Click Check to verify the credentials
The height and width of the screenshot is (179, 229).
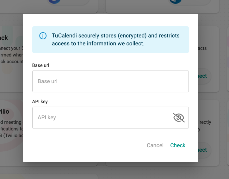178,145
